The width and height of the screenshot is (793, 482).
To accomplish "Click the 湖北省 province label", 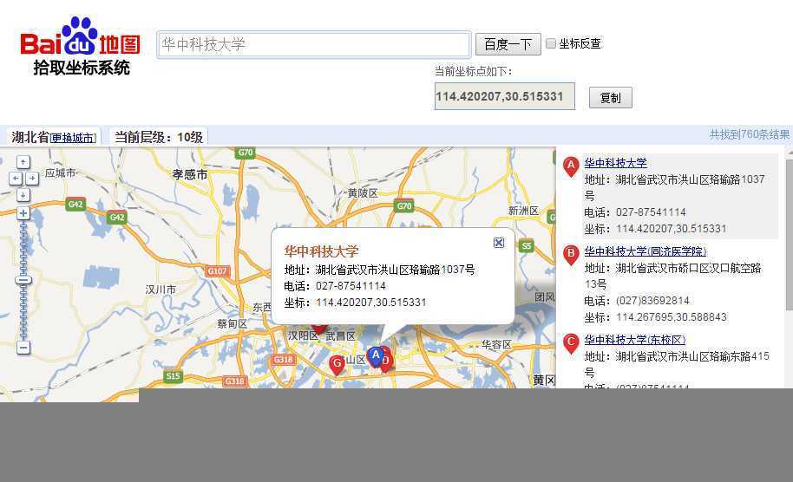I will point(30,137).
